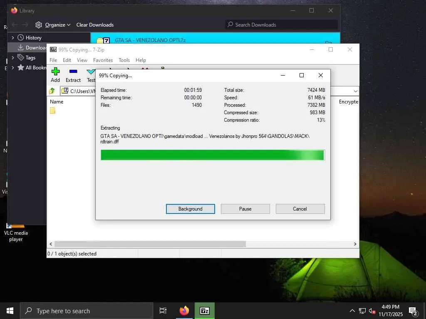Open the Tools menu in 7-Zip

124,60
